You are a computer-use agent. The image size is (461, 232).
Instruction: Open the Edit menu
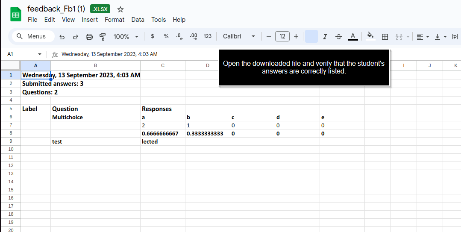click(50, 20)
